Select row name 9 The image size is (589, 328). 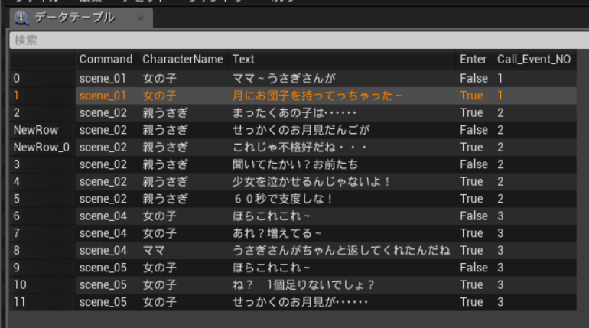[17, 268]
